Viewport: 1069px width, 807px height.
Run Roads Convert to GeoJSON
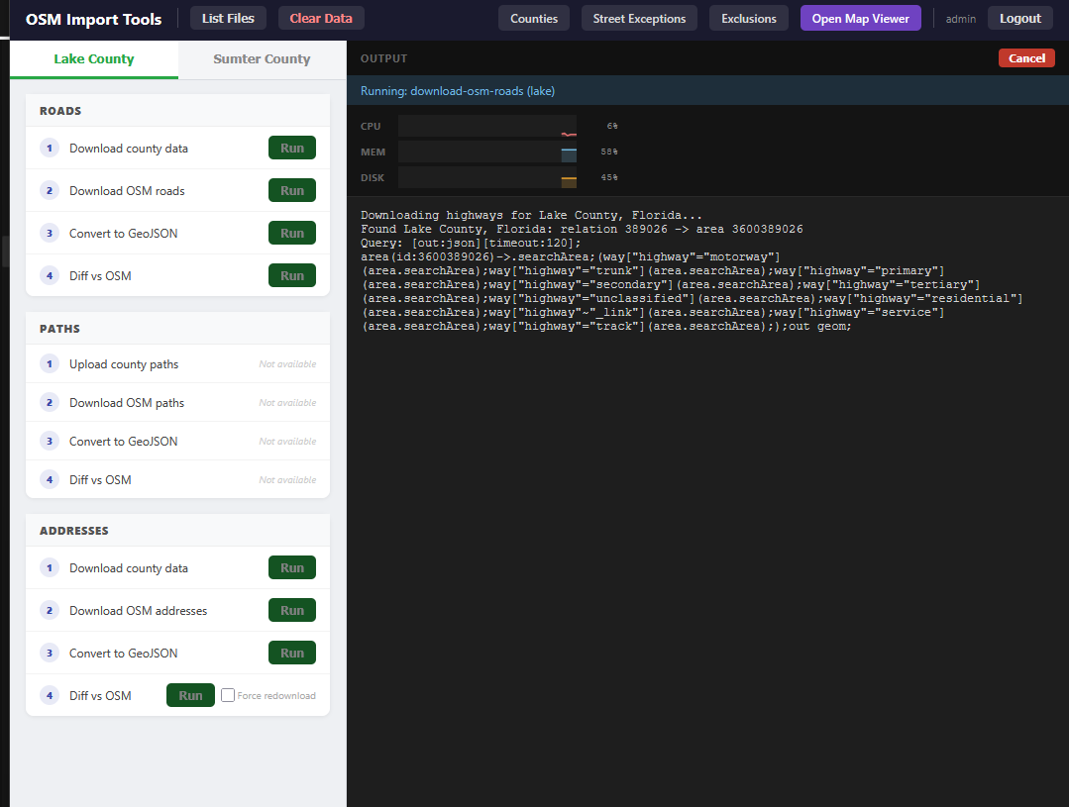point(292,233)
